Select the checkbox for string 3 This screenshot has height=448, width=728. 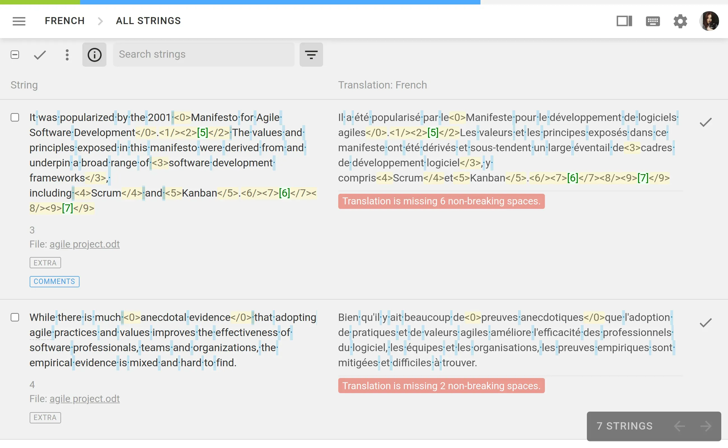(15, 117)
